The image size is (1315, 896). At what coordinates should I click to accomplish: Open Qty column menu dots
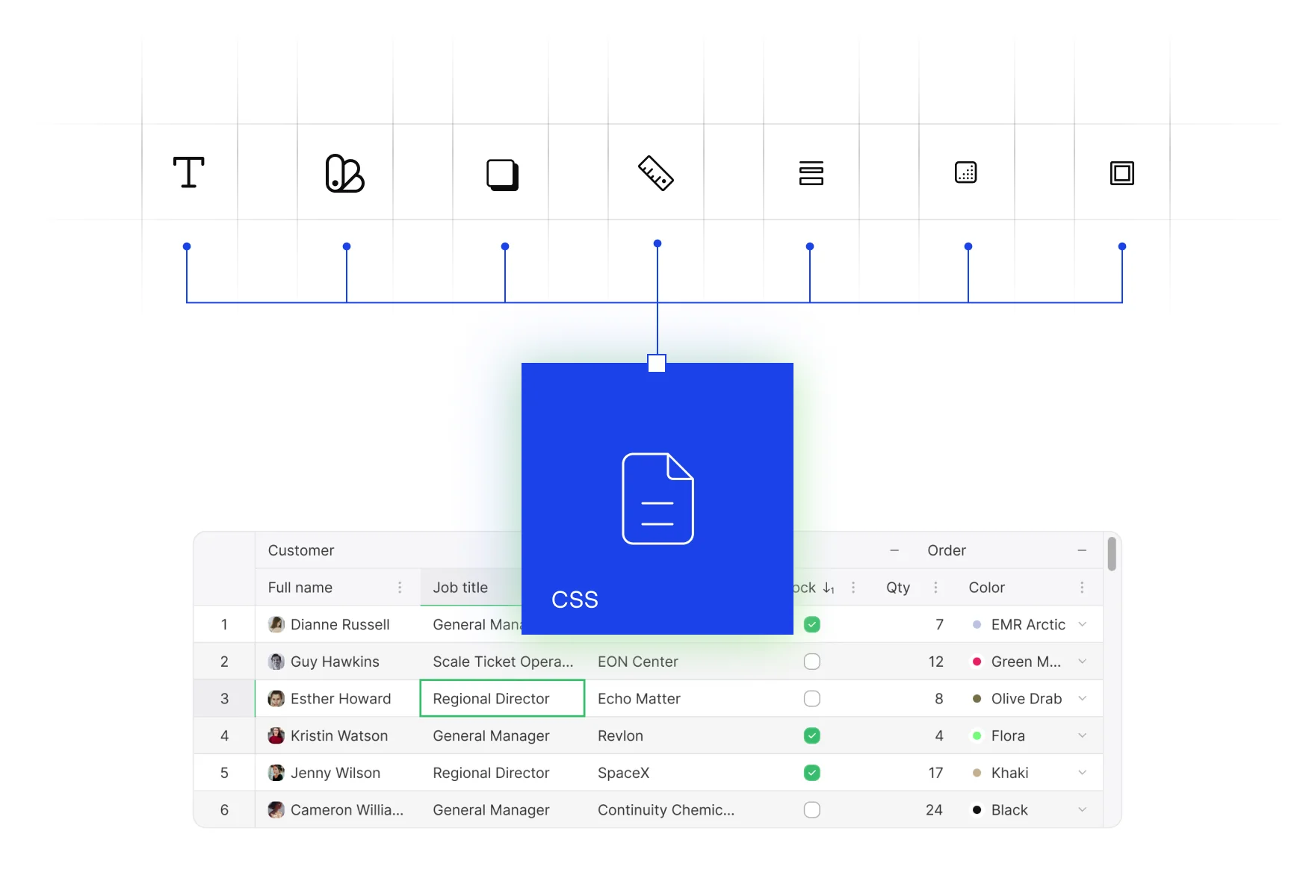935,588
